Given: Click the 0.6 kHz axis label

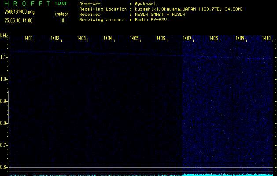Looking at the screenshot, I should pos(3,167).
